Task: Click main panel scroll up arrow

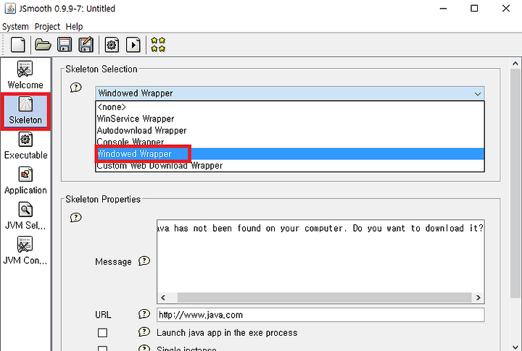Action: 515,64
